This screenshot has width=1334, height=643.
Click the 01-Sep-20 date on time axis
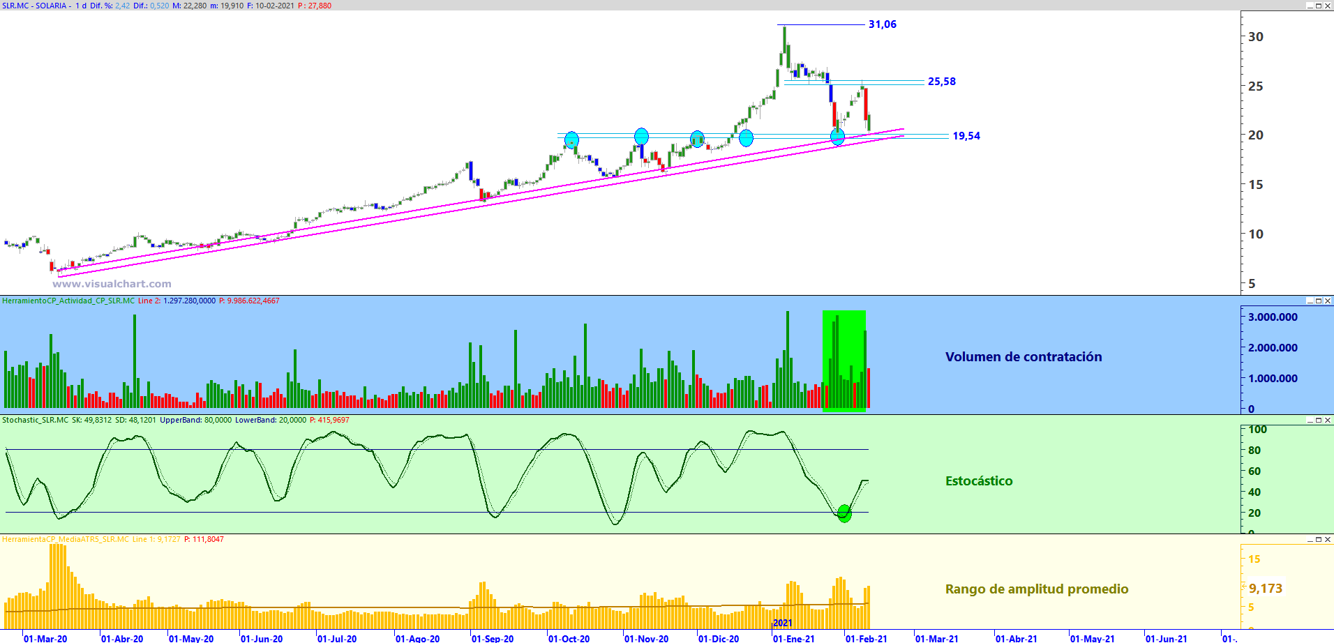point(493,638)
